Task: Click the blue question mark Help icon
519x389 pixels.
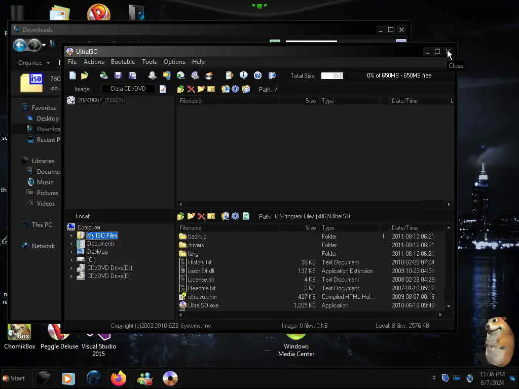Action: coord(257,75)
